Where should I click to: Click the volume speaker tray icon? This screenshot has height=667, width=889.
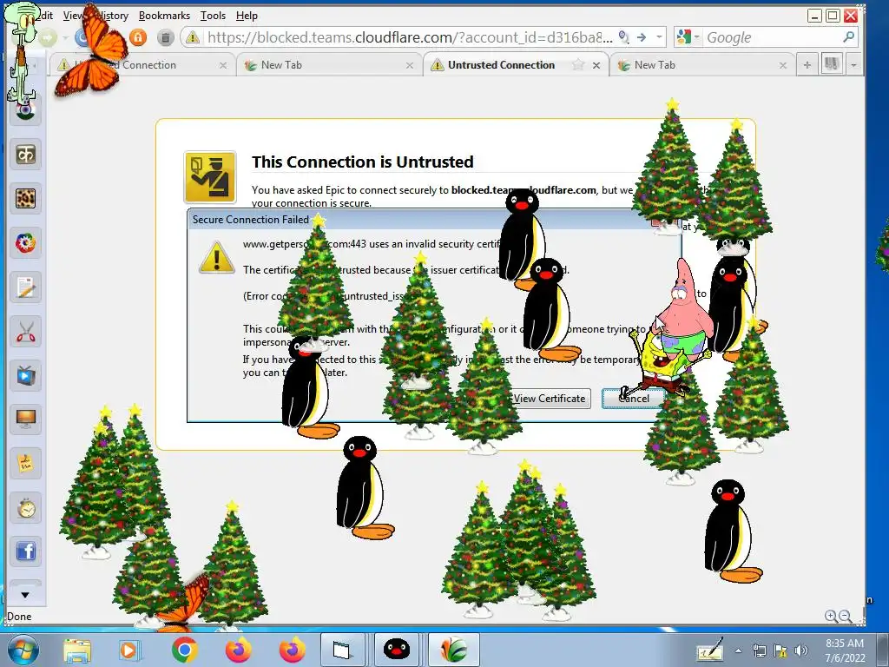801,650
